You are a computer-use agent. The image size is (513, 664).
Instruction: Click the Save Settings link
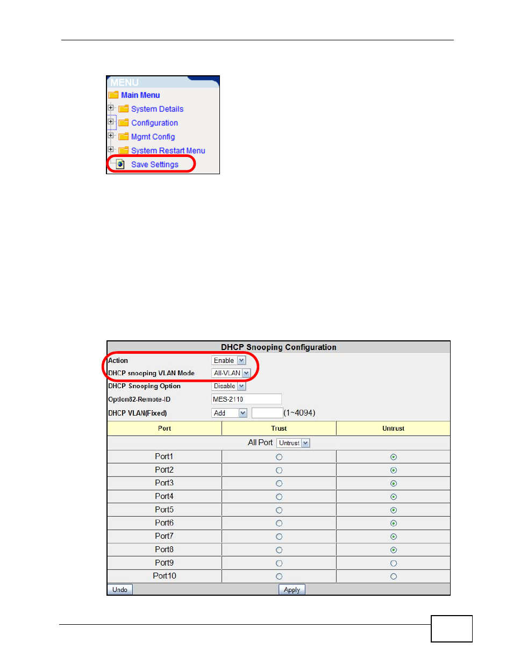pos(155,165)
